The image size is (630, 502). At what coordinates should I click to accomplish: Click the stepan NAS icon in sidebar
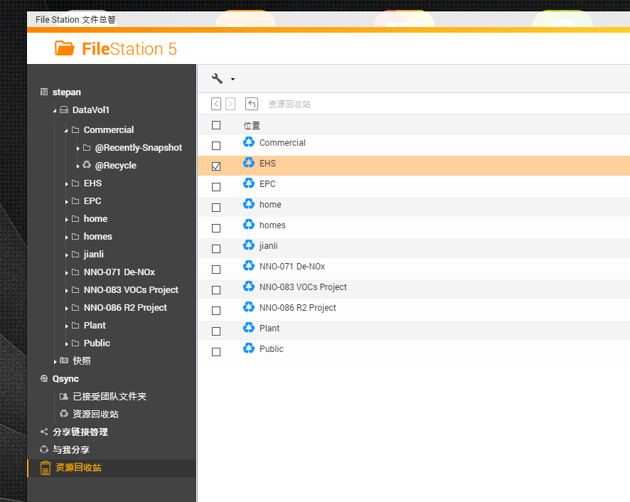click(44, 92)
